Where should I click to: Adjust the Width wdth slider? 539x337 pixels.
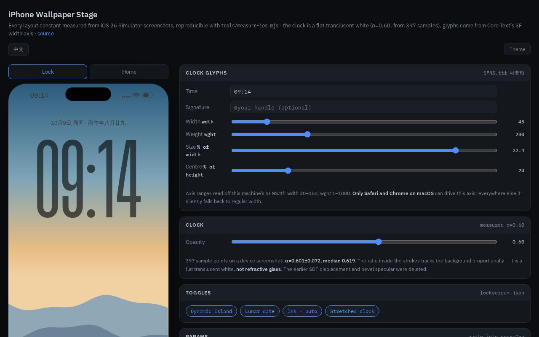pos(364,122)
